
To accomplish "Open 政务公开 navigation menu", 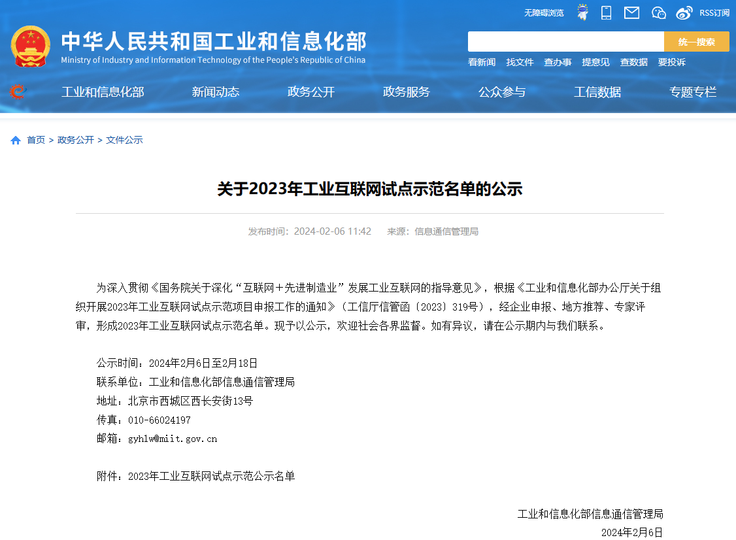I will coord(310,92).
